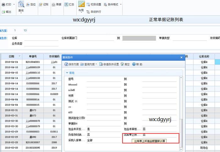Select row with 单据号 jjy00000110
Image resolution: width=220 pixels, height=152 pixels.
33,73
